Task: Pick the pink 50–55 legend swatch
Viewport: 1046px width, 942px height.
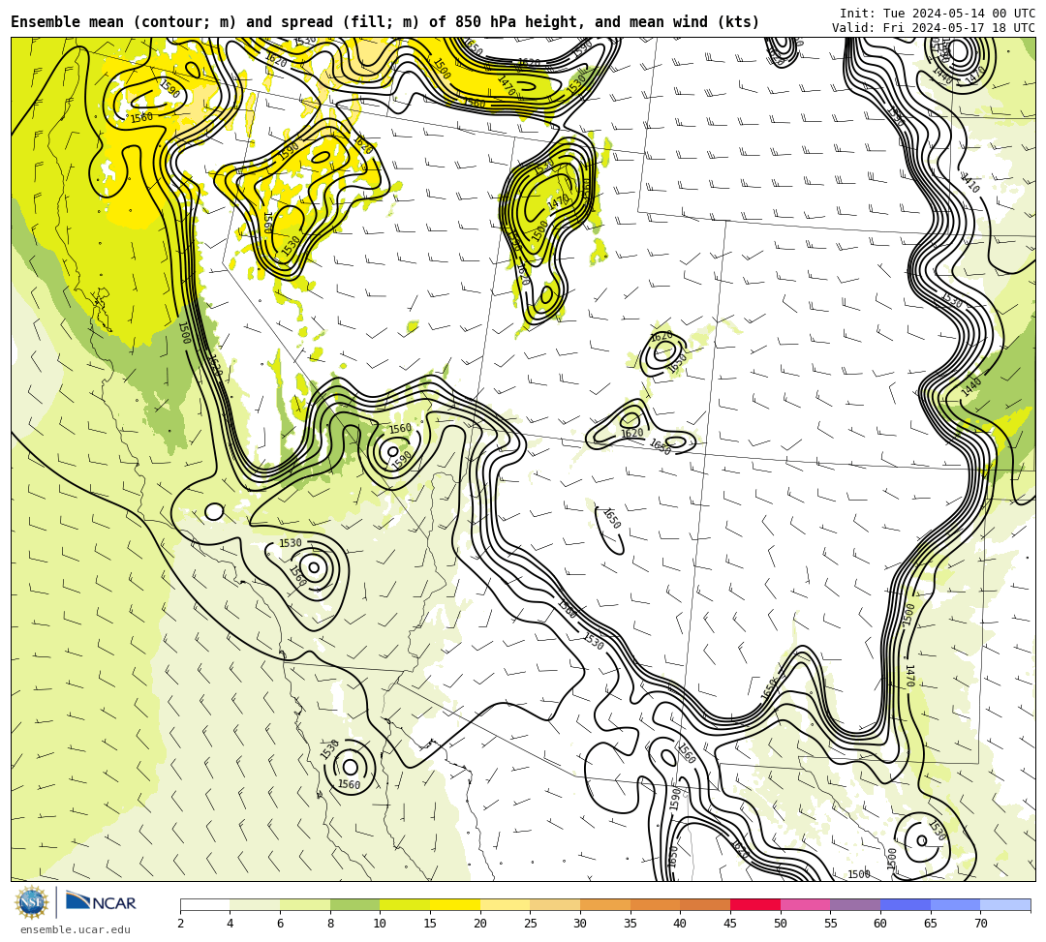Action: [805, 904]
